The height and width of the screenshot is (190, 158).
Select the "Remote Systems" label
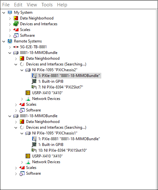tap(28, 41)
